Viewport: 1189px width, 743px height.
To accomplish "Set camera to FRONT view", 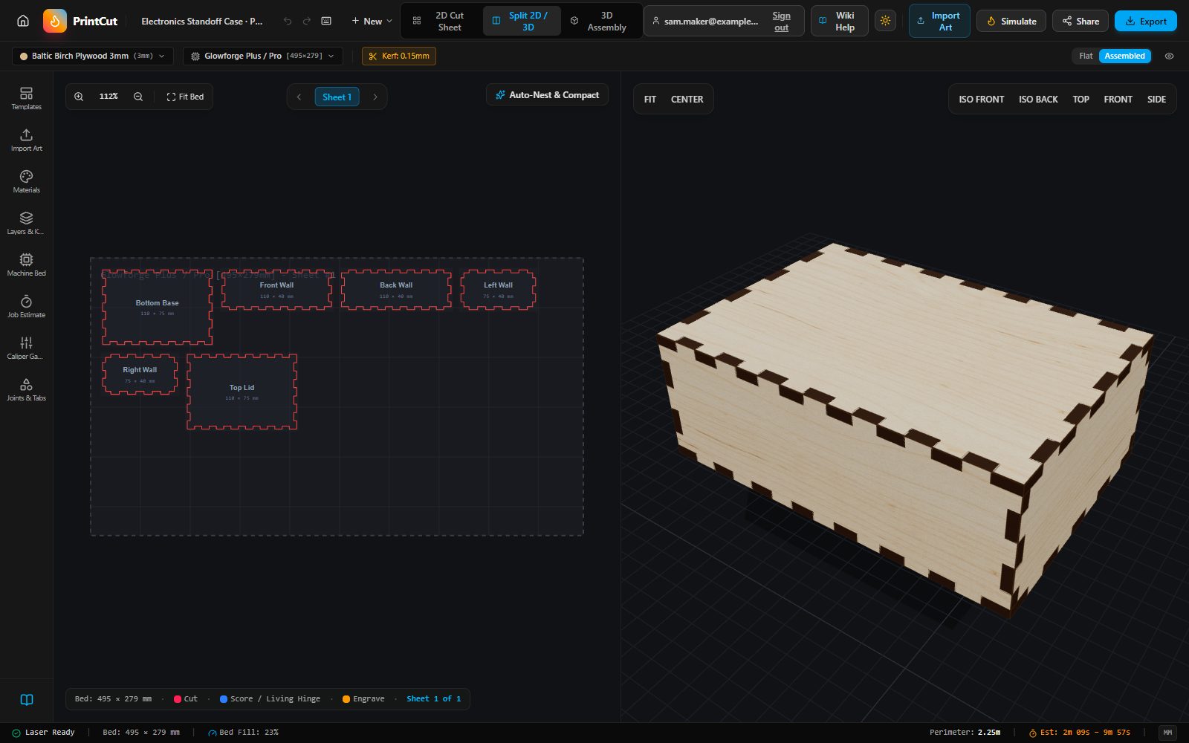I will pos(1118,99).
